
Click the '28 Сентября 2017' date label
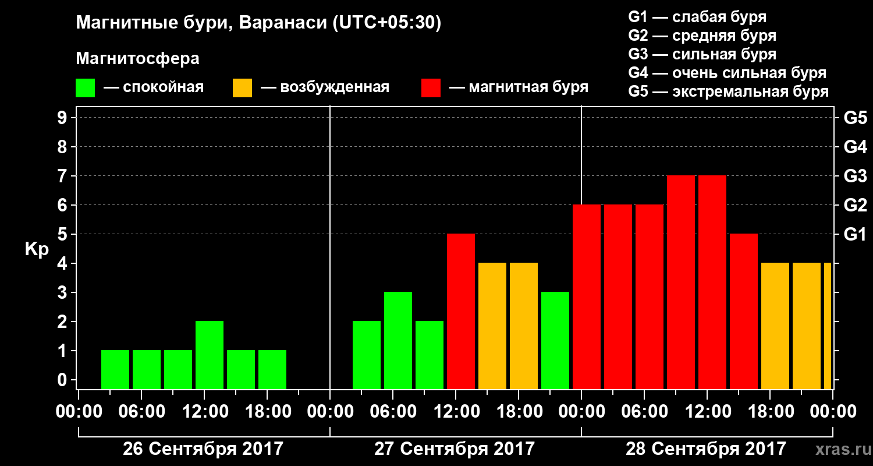[x=706, y=449]
